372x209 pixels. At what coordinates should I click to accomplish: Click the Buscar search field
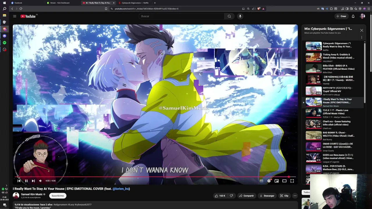coord(181,16)
